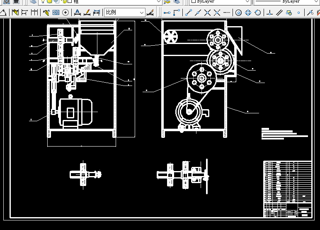Enable Node object snap
The image size is (320, 230).
298,13
